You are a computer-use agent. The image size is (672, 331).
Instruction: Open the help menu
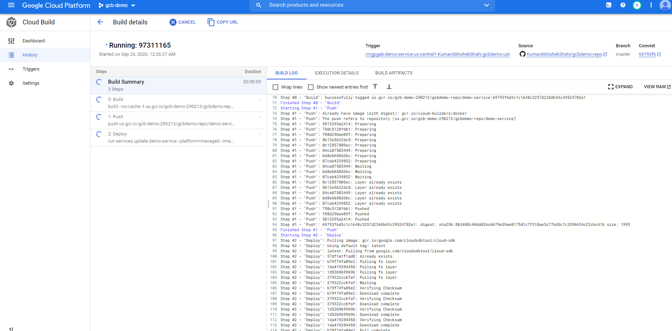[x=623, y=5]
